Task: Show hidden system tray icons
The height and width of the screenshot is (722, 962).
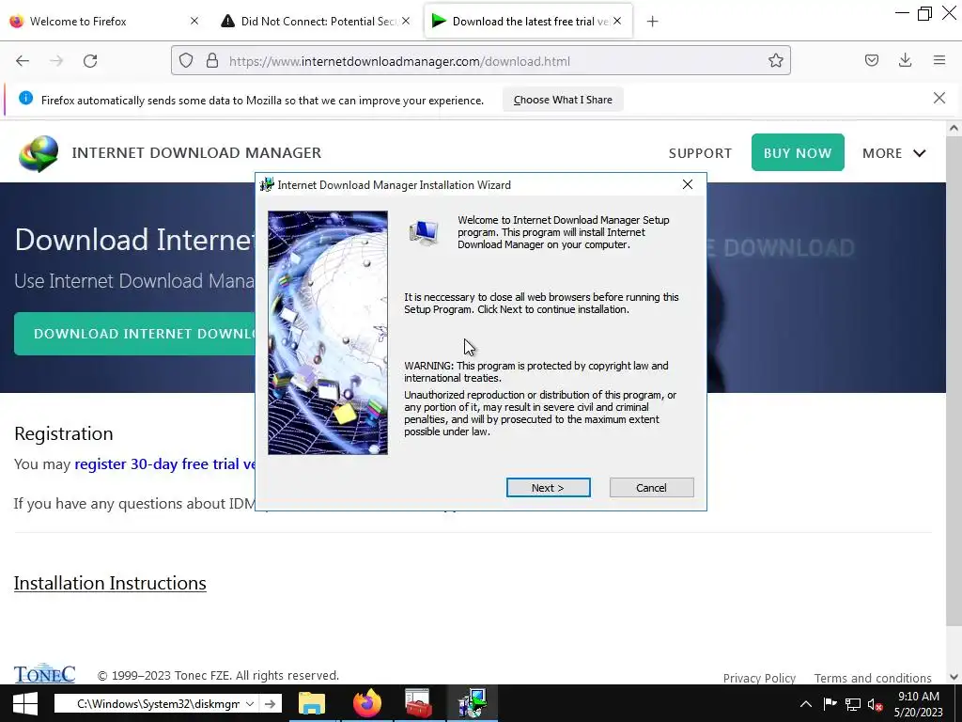Action: [x=805, y=704]
